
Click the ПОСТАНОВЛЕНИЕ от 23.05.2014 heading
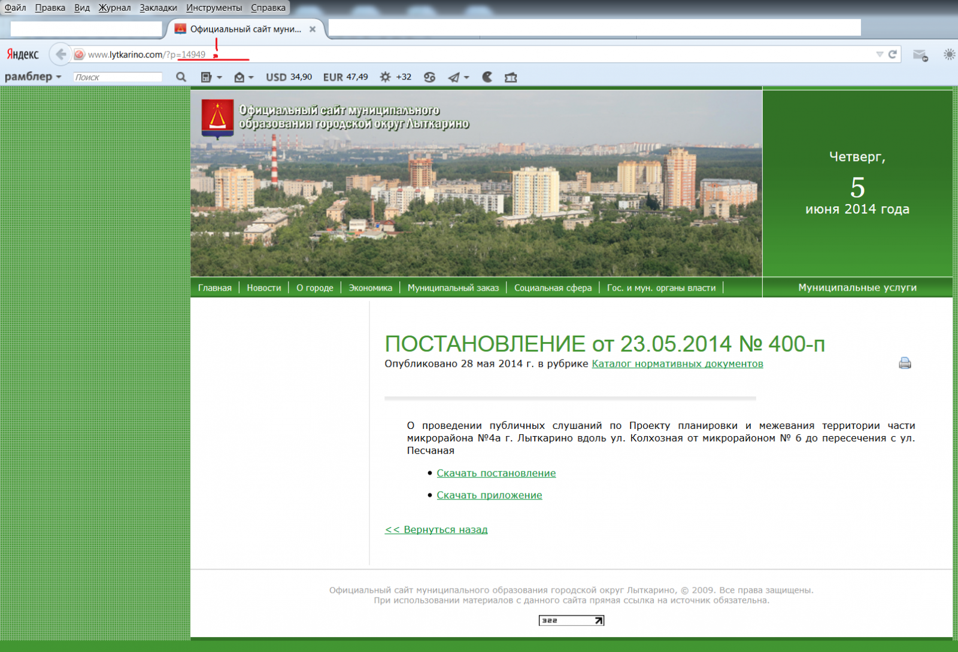point(605,344)
